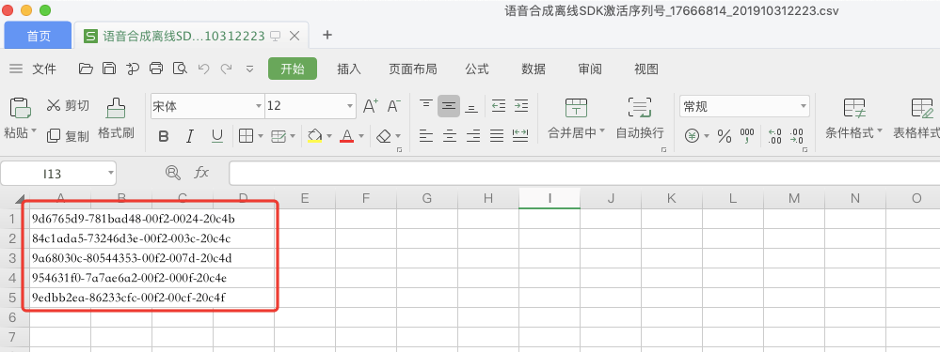Screen dimensions: 940x352
Task: Apply the red font color
Action: coord(346,136)
